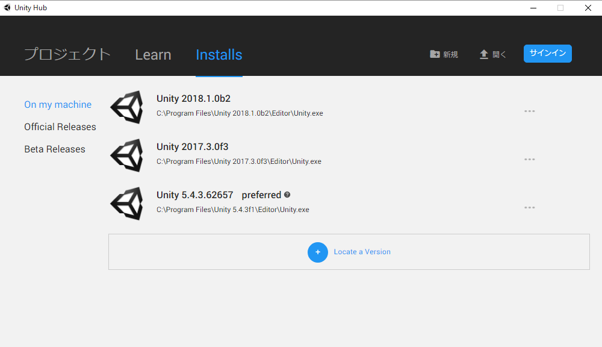Screen dimensions: 602x347
Task: Click the Locate a Version link
Action: click(x=362, y=252)
